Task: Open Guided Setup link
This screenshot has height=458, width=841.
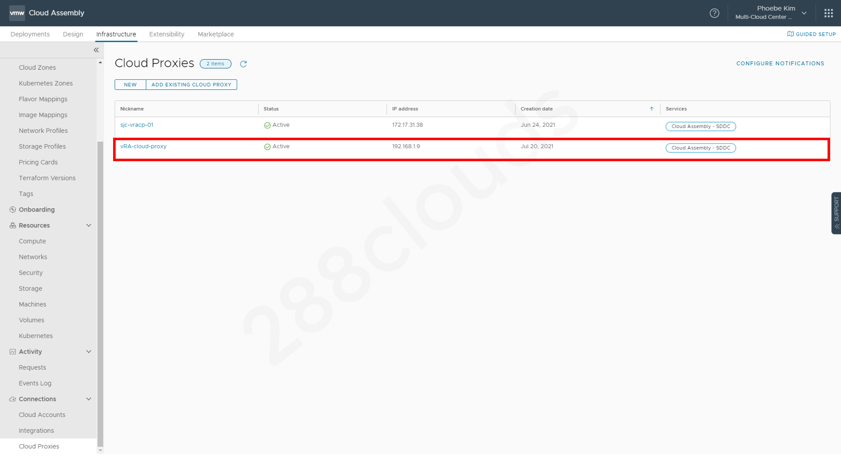Action: point(816,34)
